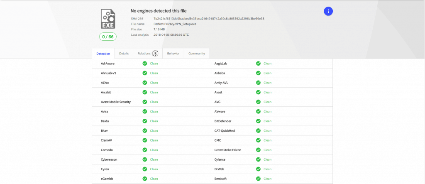This screenshot has width=425, height=184.
Task: Click the Cybereason engine name
Action: (109, 159)
